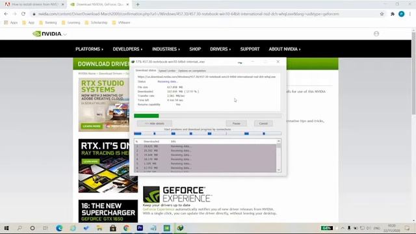Open the Windows Start menu
416x234 pixels.
coord(6,228)
